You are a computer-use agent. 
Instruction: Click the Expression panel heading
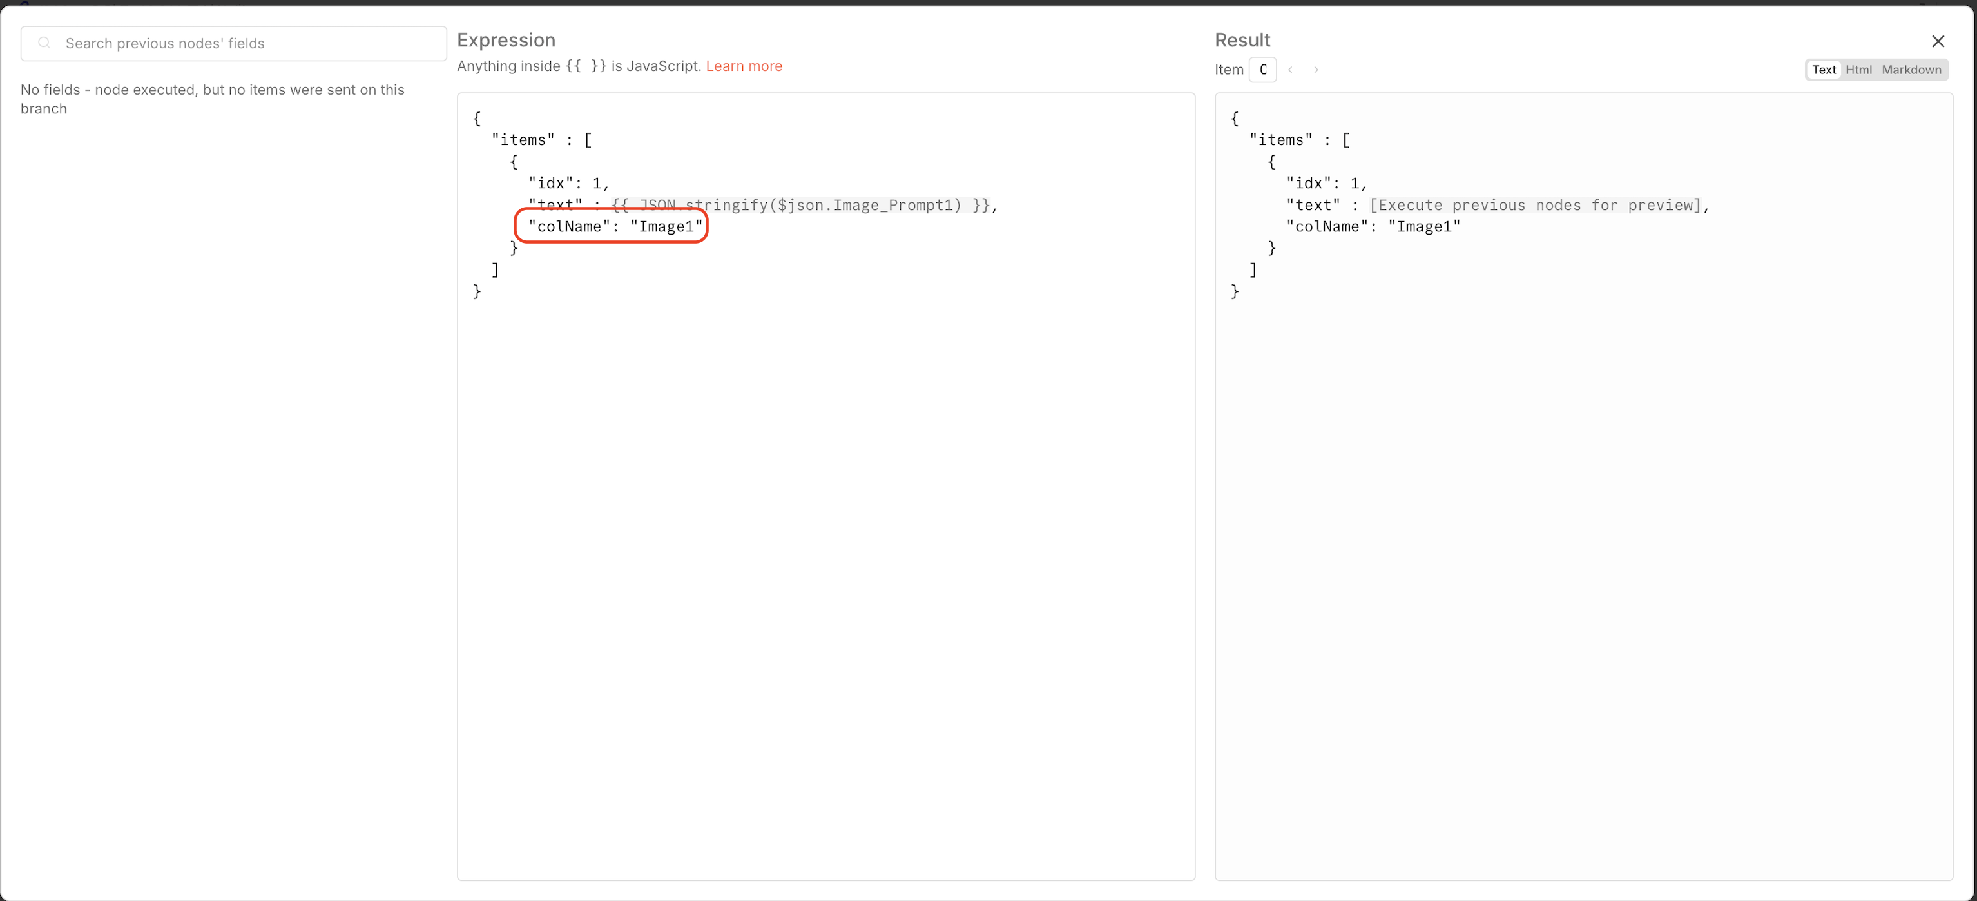[x=506, y=40]
